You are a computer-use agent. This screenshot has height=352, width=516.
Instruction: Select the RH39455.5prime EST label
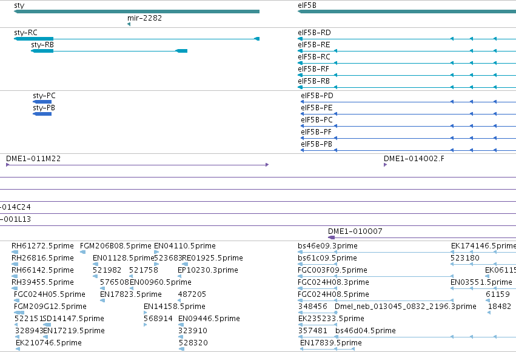(x=42, y=282)
